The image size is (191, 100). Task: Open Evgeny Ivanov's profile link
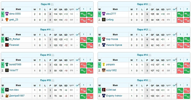114,96
